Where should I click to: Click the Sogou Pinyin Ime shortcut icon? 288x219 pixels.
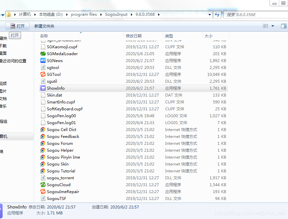pyautogui.click(x=43, y=157)
